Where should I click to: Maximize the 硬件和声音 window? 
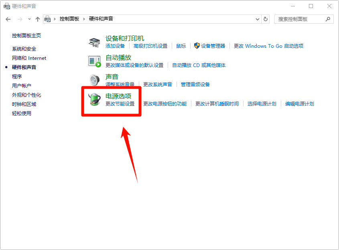[x=311, y=6]
